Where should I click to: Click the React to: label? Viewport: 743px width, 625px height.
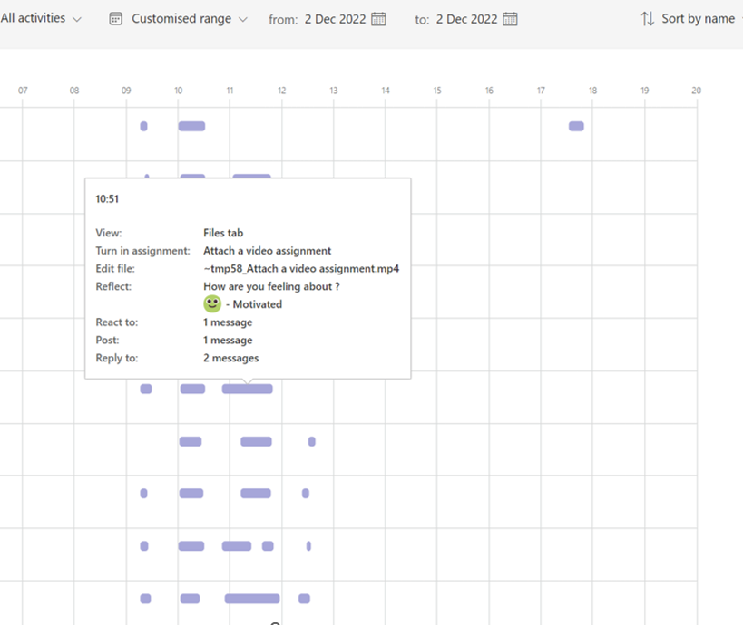[x=116, y=322]
